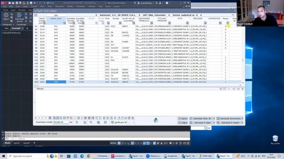Close the Mesaje panel
The width and height of the screenshot is (284, 159).
pyautogui.click(x=243, y=89)
